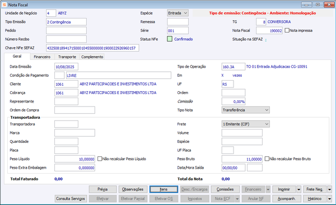Open the Espécie Entrada dropdown
336x205 pixels.
click(178, 13)
